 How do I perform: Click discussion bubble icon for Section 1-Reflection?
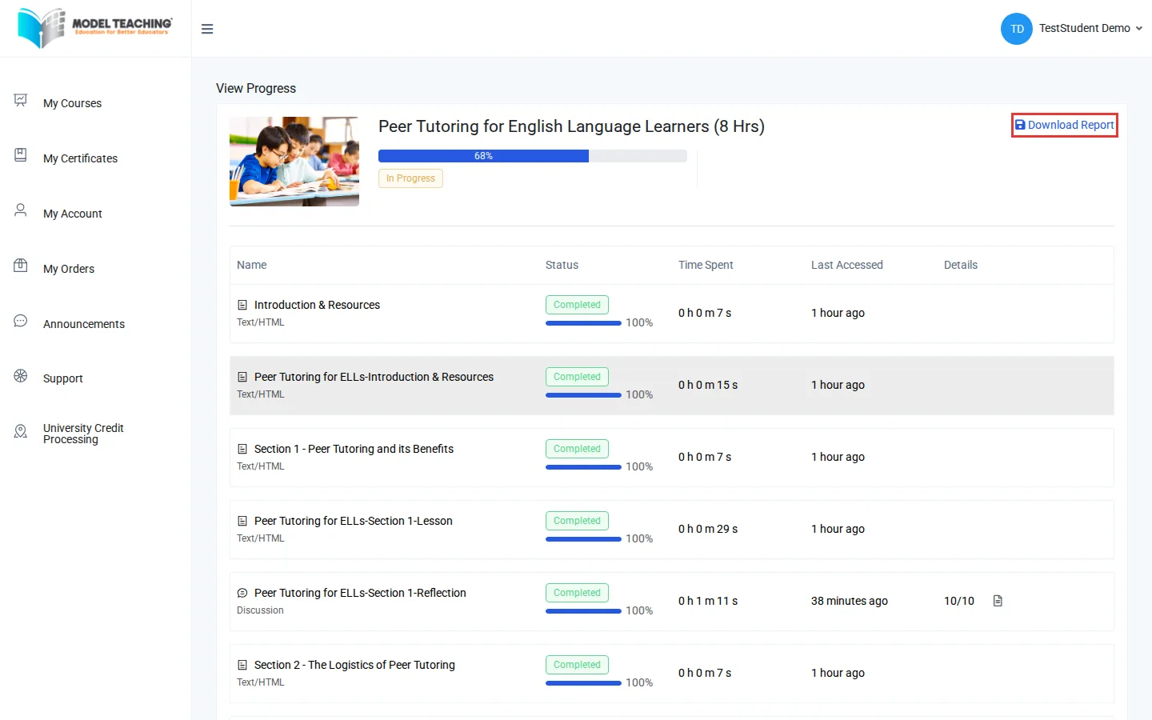coord(242,593)
